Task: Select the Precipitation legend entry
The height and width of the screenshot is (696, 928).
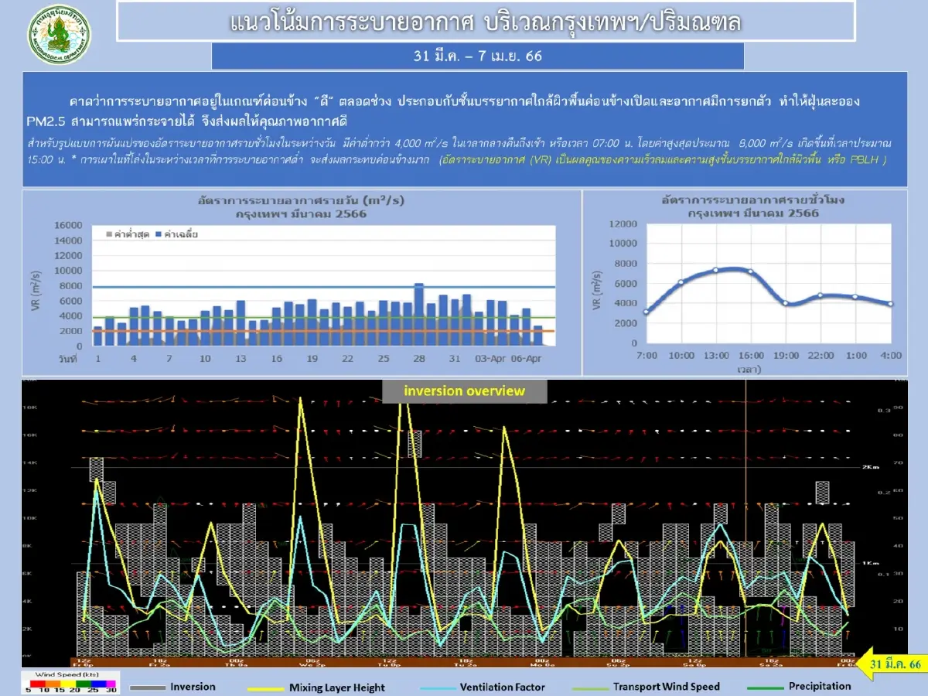Action: [x=800, y=686]
